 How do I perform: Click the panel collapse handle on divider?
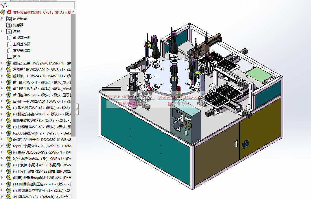(x=77, y=106)
